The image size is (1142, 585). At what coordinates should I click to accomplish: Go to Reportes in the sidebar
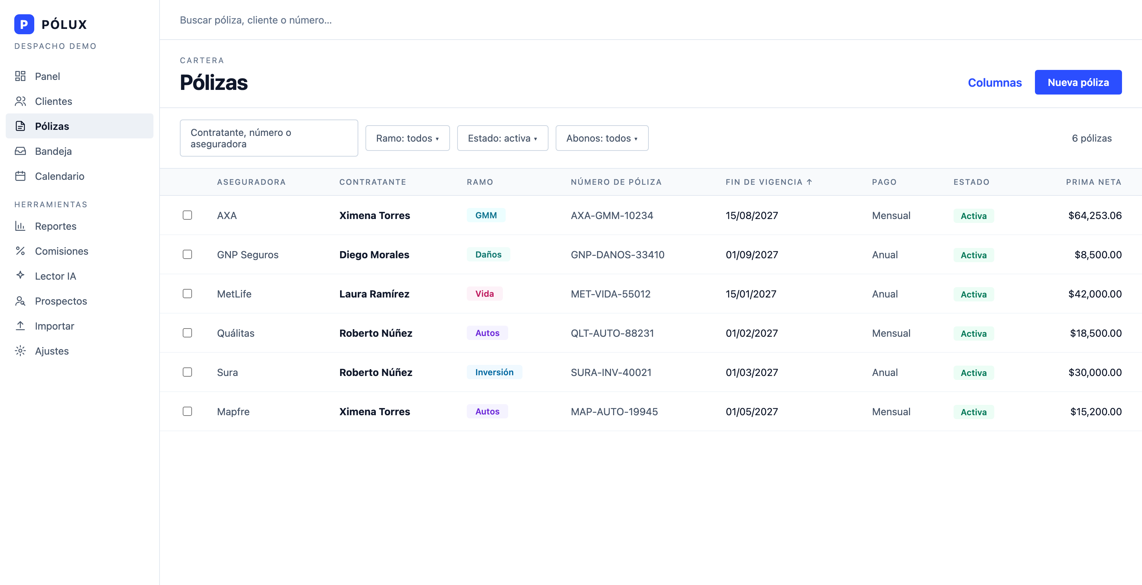(x=79, y=226)
